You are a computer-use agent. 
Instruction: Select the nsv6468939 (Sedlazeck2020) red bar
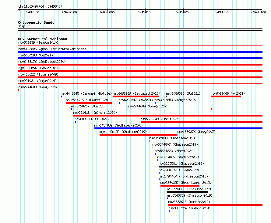pyautogui.click(x=136, y=96)
